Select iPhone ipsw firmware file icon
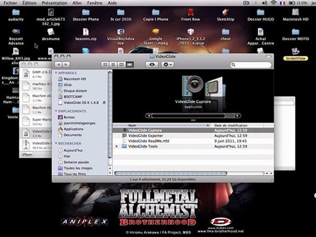Viewport: 316px width, 237px height. point(191,32)
